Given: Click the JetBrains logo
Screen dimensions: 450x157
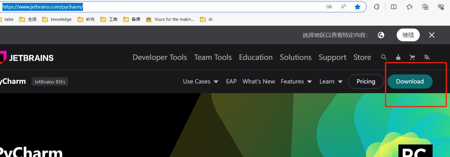Looking at the screenshot, I should pos(27,58).
